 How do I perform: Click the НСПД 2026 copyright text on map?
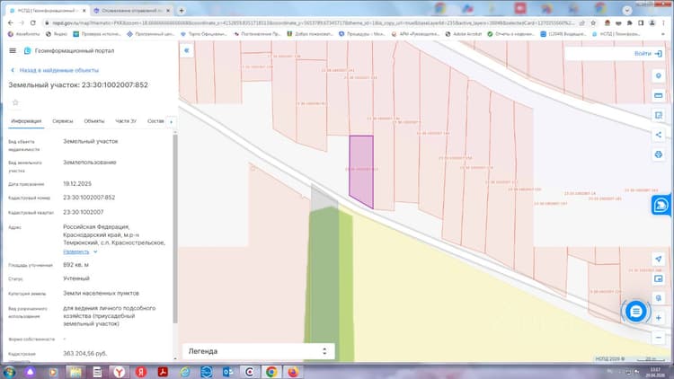click(x=609, y=359)
